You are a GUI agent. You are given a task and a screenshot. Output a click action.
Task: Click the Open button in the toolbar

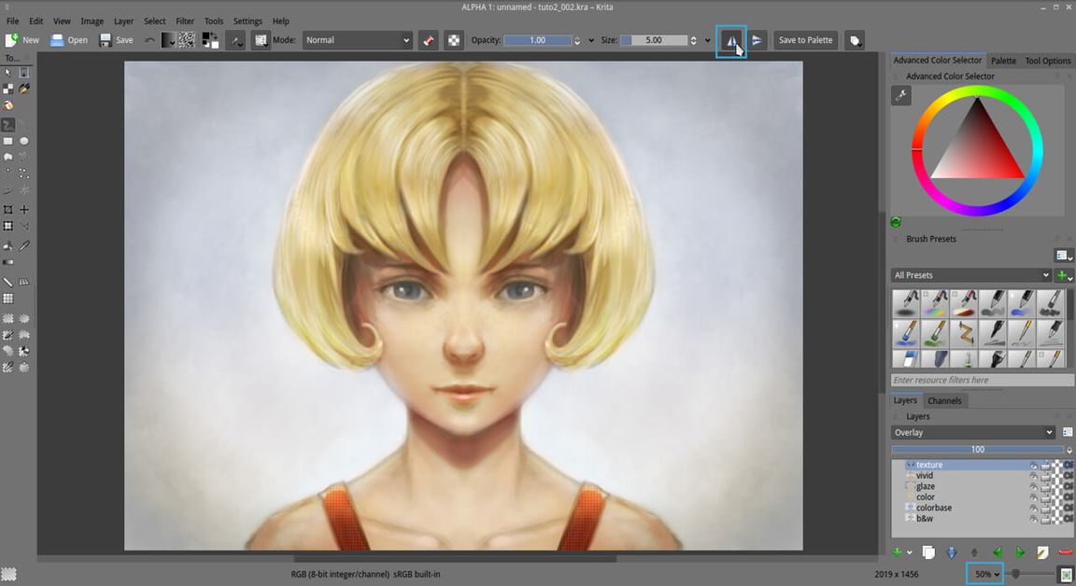69,40
